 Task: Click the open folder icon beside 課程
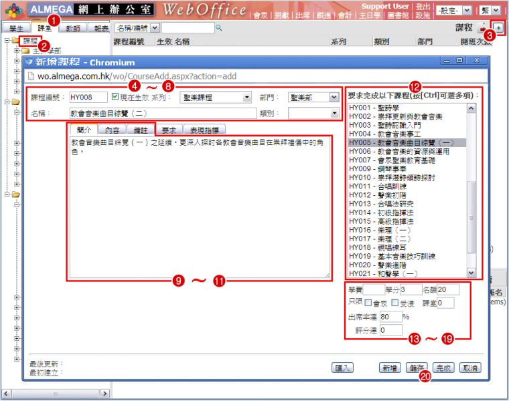[15, 41]
